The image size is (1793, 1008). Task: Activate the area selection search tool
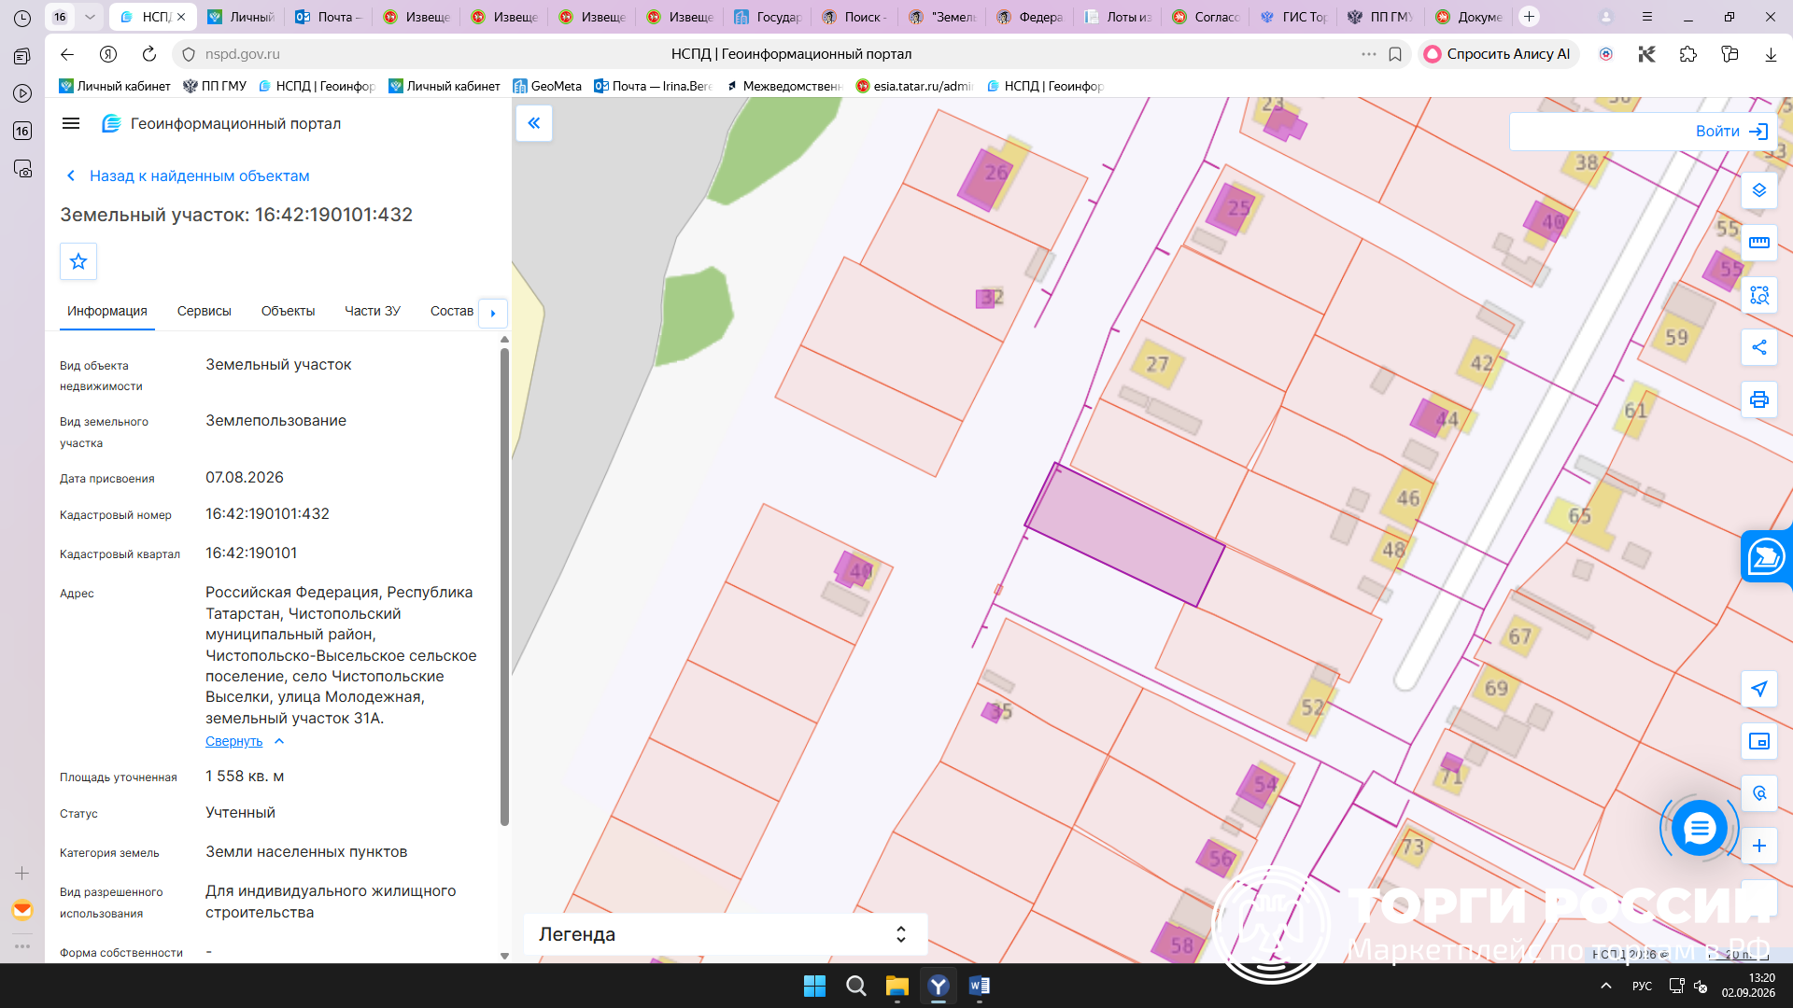1759,295
